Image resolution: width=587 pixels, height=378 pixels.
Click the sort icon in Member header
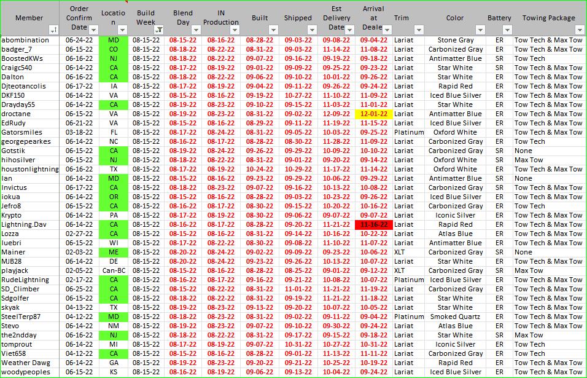point(53,30)
